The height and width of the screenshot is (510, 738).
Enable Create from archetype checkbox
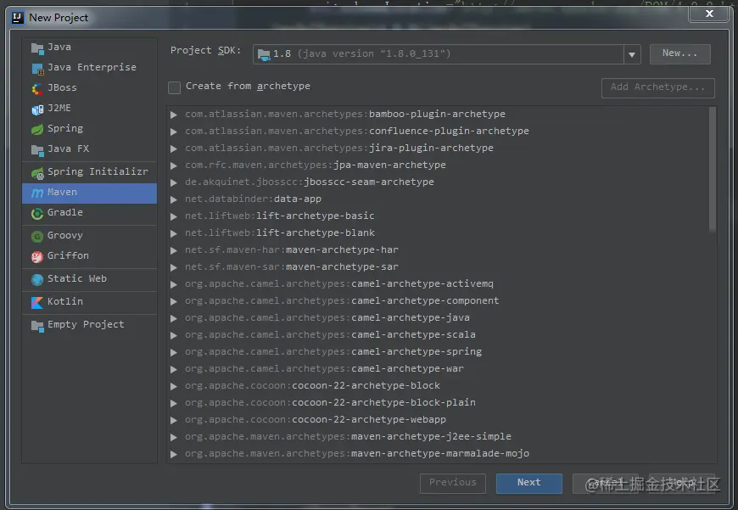click(174, 87)
